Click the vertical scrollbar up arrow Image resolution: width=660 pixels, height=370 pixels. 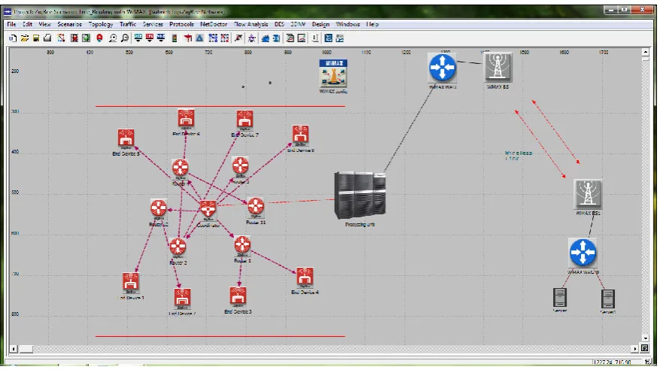pyautogui.click(x=645, y=52)
